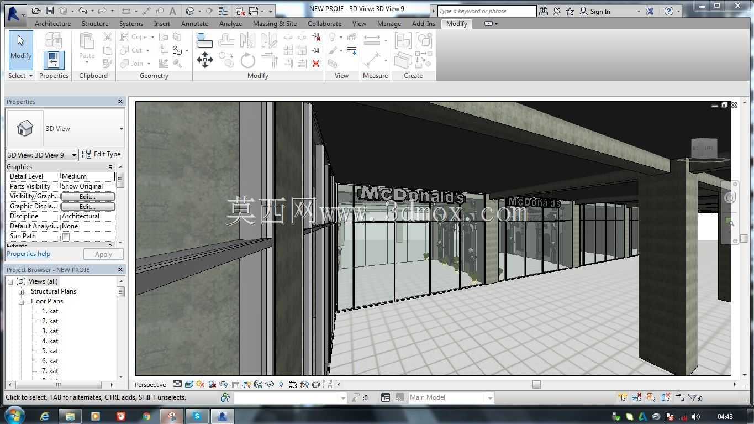Click the Editable Only worksets status icon
The image size is (754, 424).
356,397
